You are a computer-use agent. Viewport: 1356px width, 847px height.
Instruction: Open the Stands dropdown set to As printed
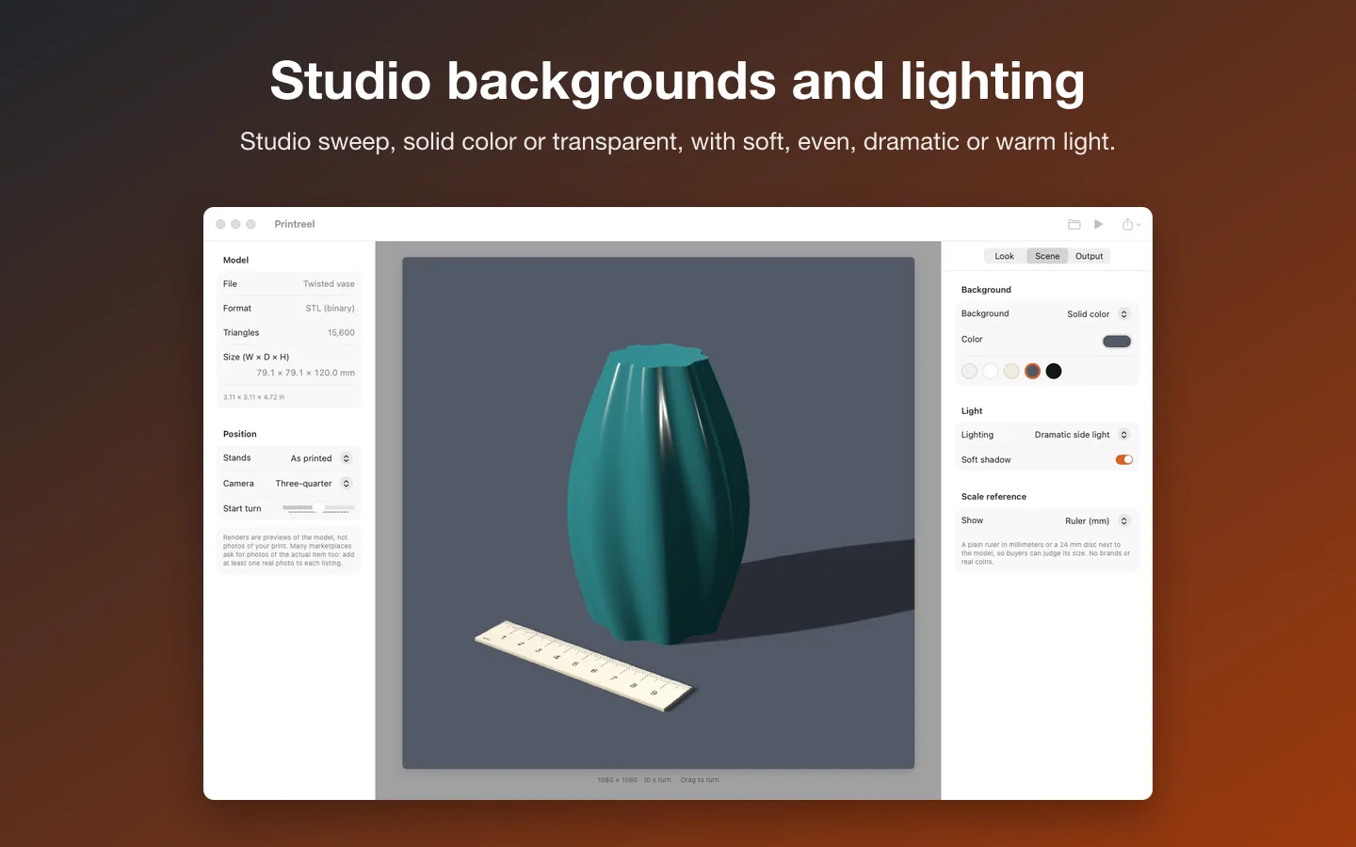pos(320,458)
